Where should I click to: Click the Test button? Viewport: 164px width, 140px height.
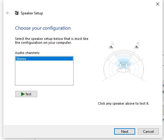tap(26, 94)
